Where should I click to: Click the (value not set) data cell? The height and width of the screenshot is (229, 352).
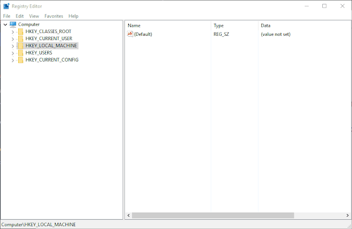pos(276,34)
